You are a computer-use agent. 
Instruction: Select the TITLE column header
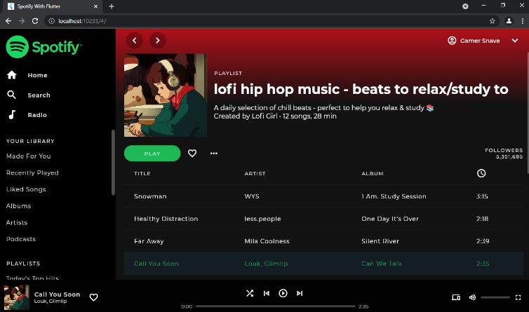142,173
